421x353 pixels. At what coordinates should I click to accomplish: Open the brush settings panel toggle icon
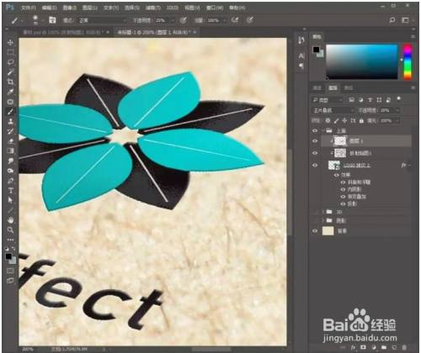pyautogui.click(x=52, y=20)
